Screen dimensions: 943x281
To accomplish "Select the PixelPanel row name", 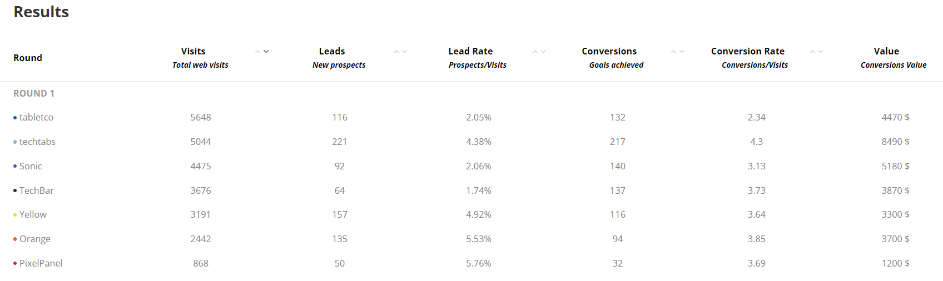I will [41, 263].
